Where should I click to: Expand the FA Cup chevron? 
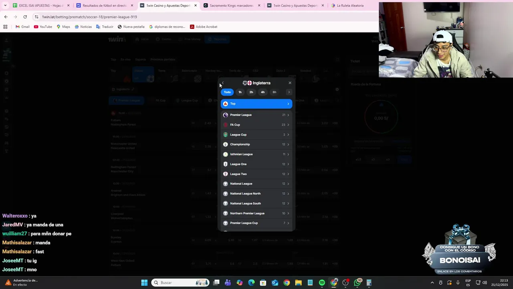(288, 125)
